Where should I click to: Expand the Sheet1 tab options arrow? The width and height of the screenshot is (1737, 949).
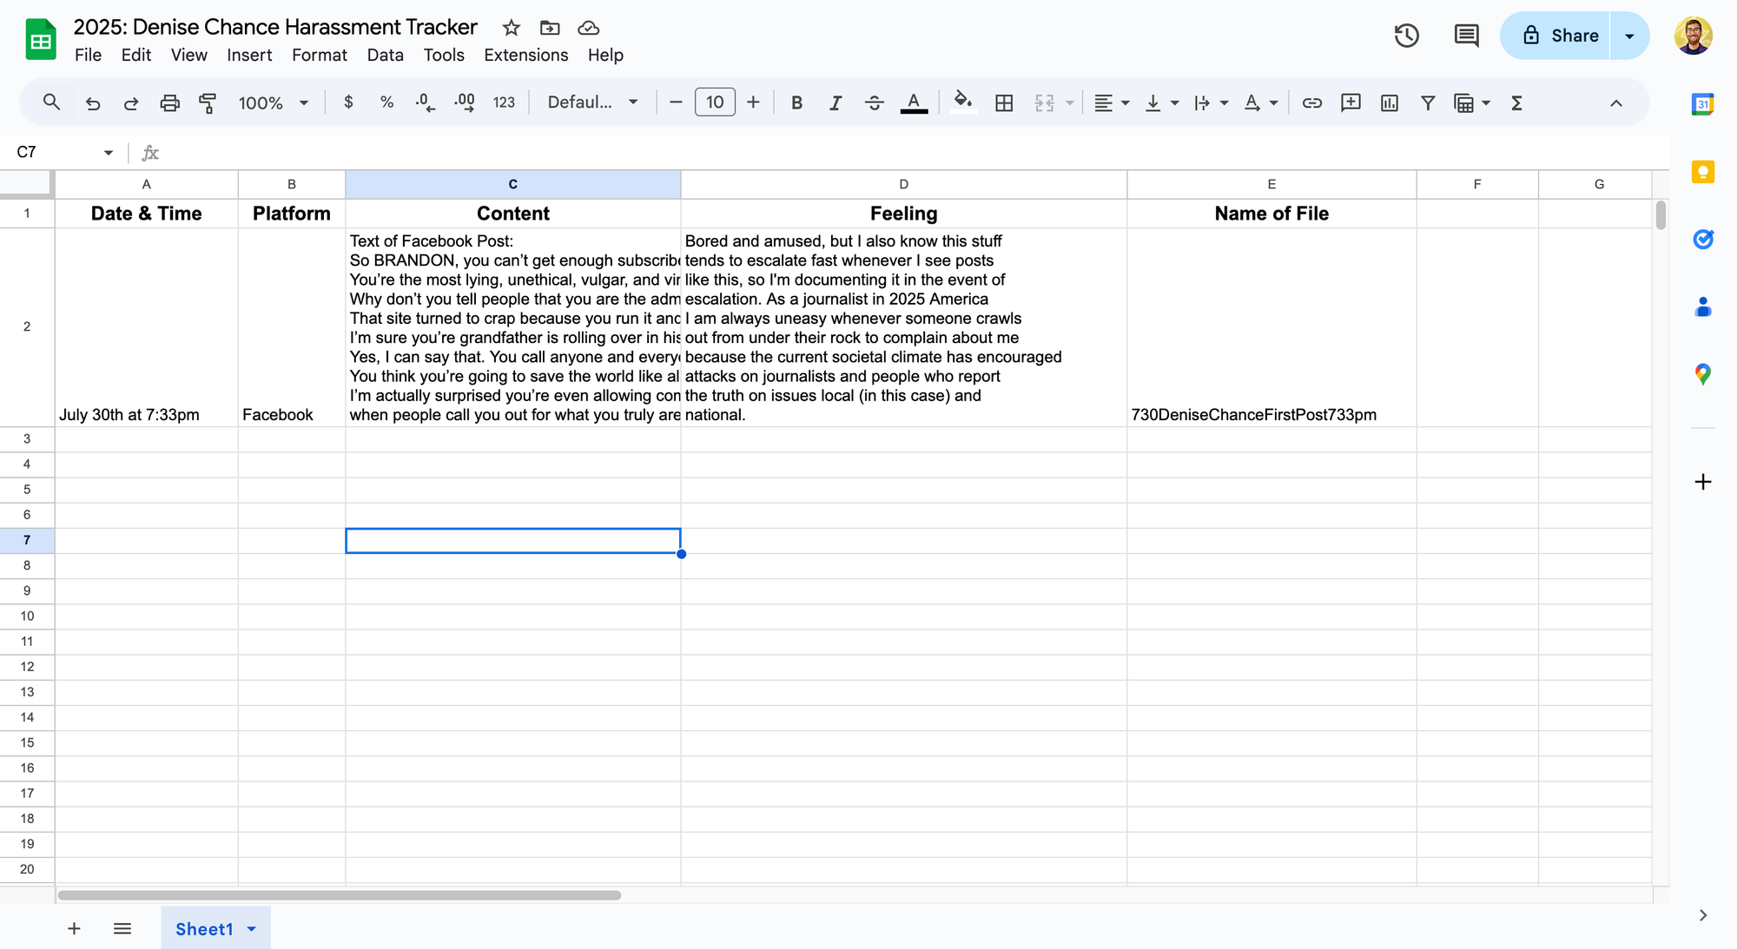point(252,929)
